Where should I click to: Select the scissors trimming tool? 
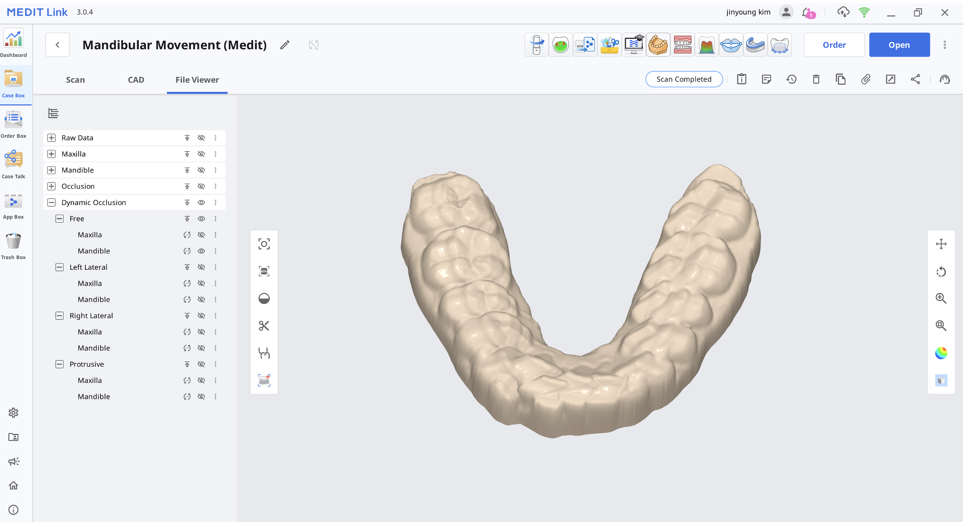[x=264, y=326]
